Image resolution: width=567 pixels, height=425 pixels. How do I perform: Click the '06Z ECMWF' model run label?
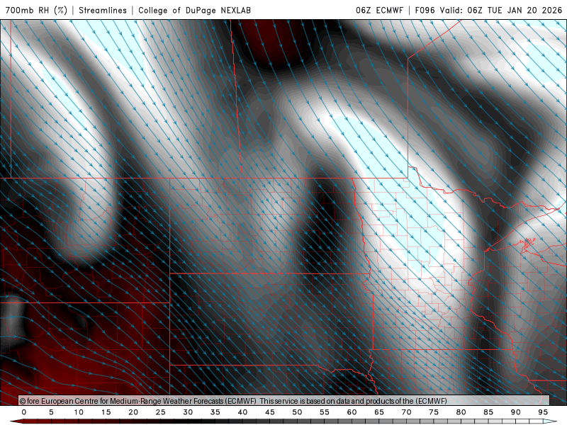(379, 10)
